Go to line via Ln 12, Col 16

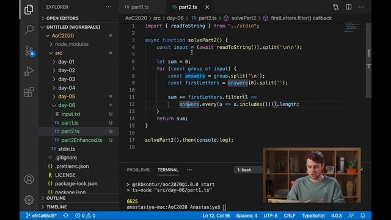click(x=216, y=216)
